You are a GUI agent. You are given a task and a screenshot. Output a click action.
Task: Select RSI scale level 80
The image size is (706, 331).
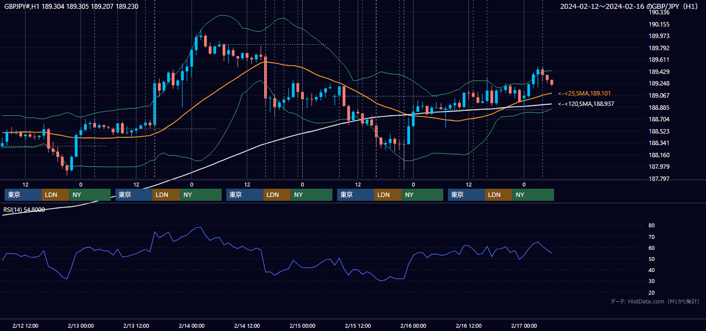tap(652, 226)
